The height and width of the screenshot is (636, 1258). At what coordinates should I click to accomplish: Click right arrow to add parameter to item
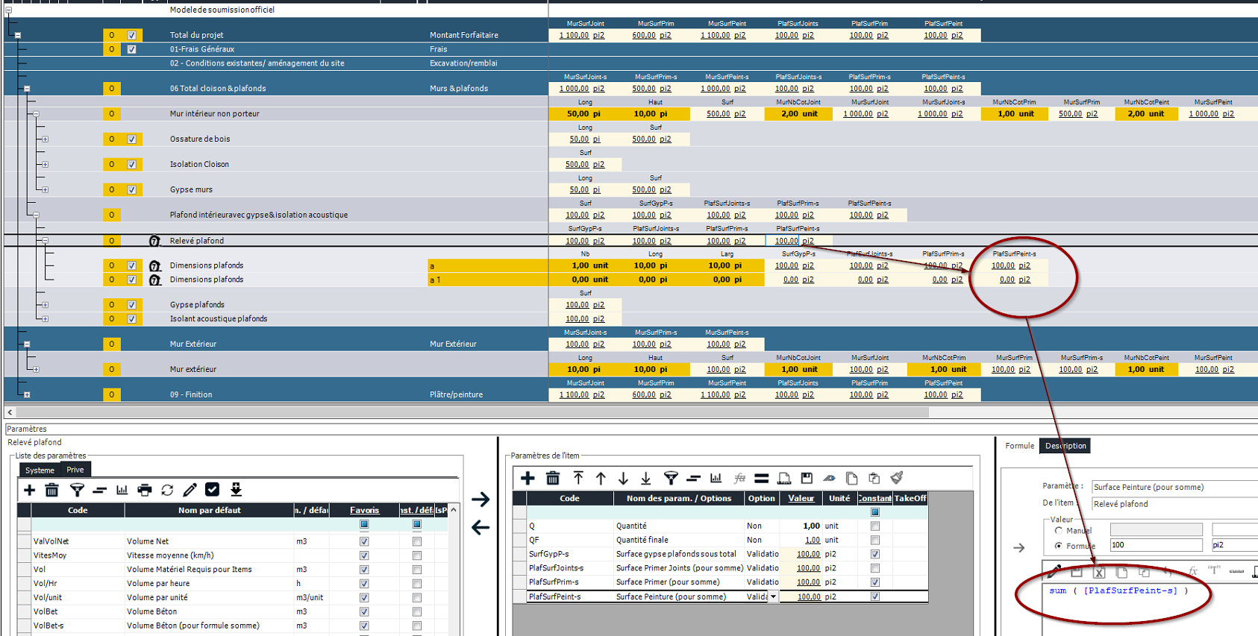(481, 499)
